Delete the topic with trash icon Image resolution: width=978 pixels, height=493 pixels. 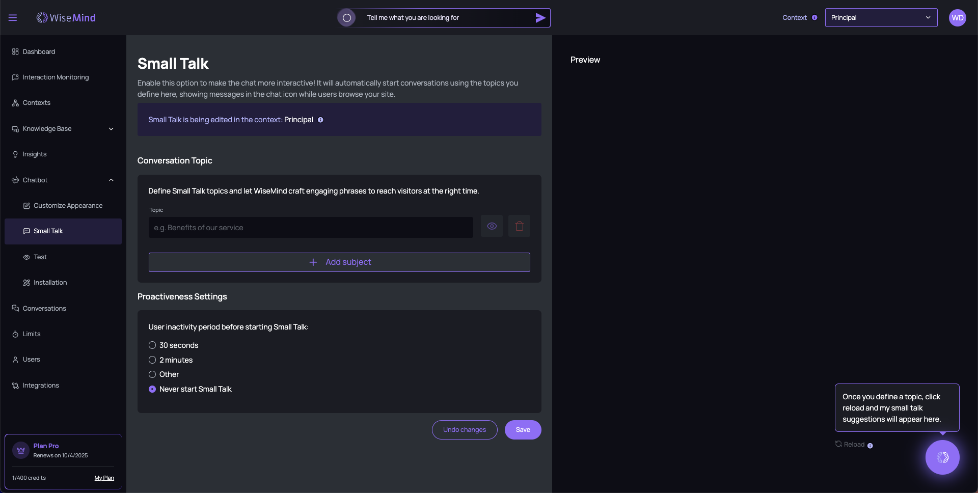pyautogui.click(x=519, y=226)
